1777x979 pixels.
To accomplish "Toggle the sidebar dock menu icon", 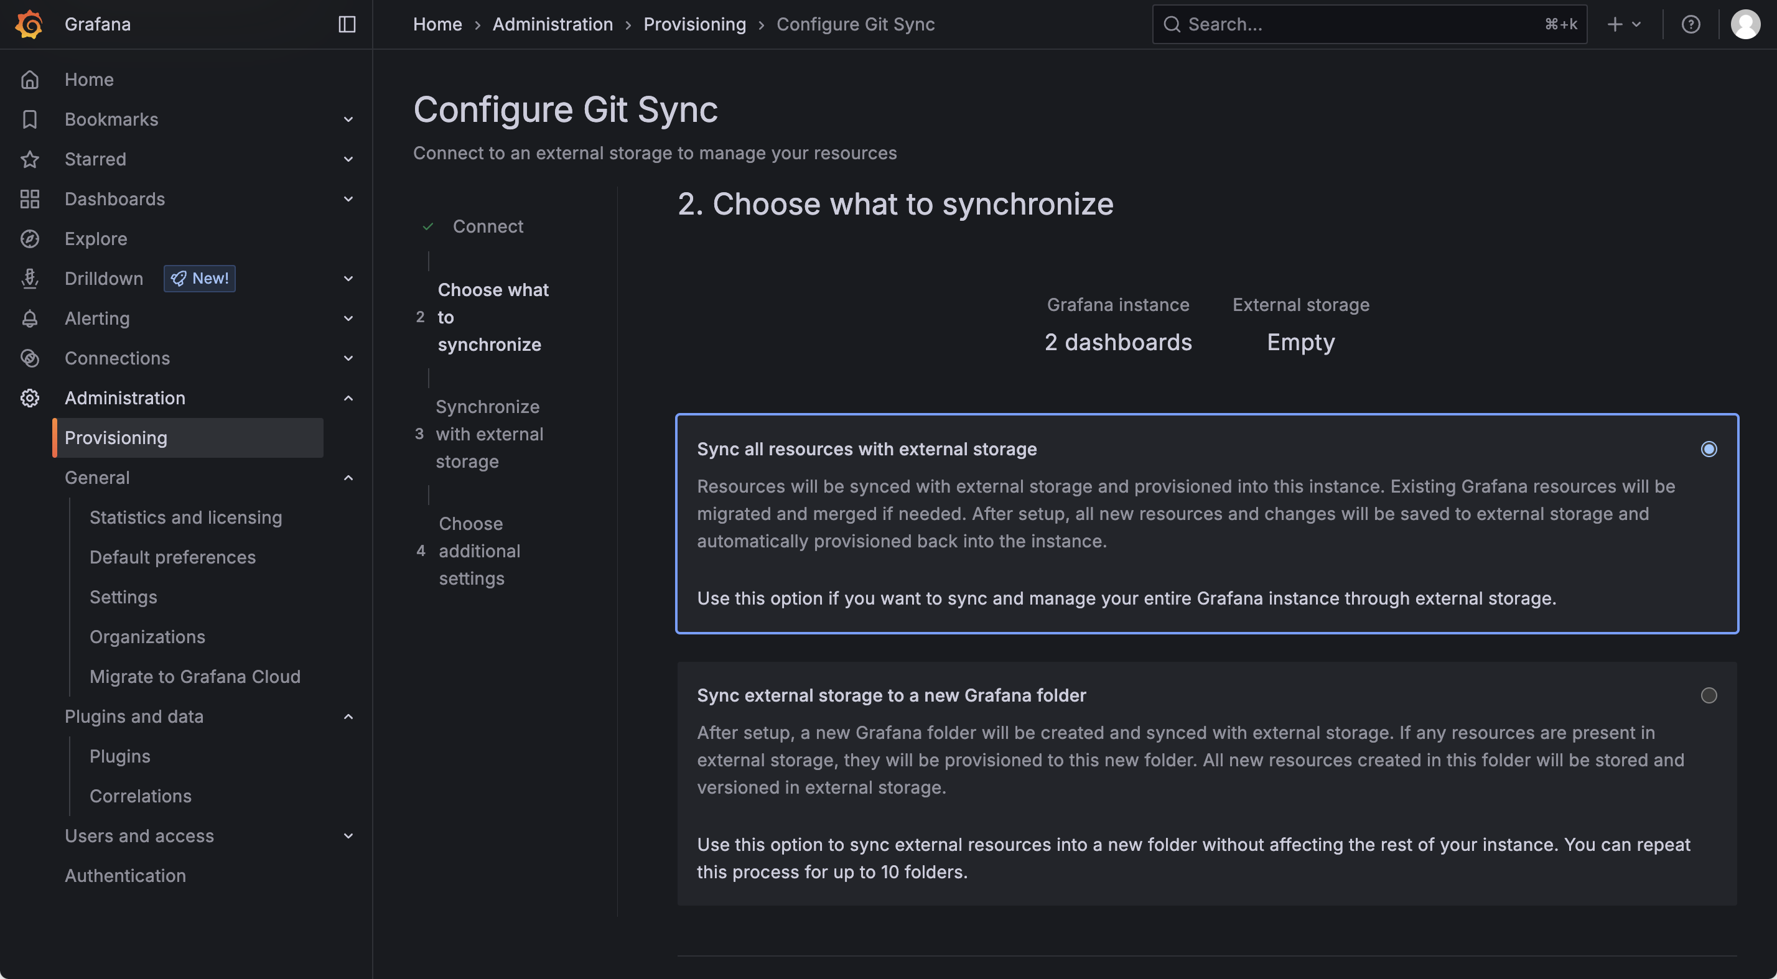I will pyautogui.click(x=347, y=24).
